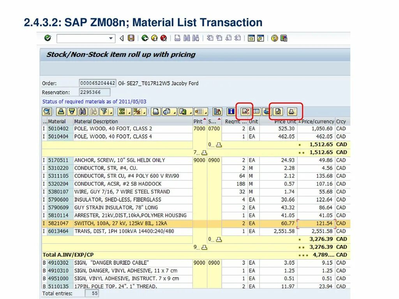Select 'ANCHOR, SCREW, 10" SGL HELIX ONLY' cell
The width and height of the screenshot is (399, 299).
coord(133,160)
